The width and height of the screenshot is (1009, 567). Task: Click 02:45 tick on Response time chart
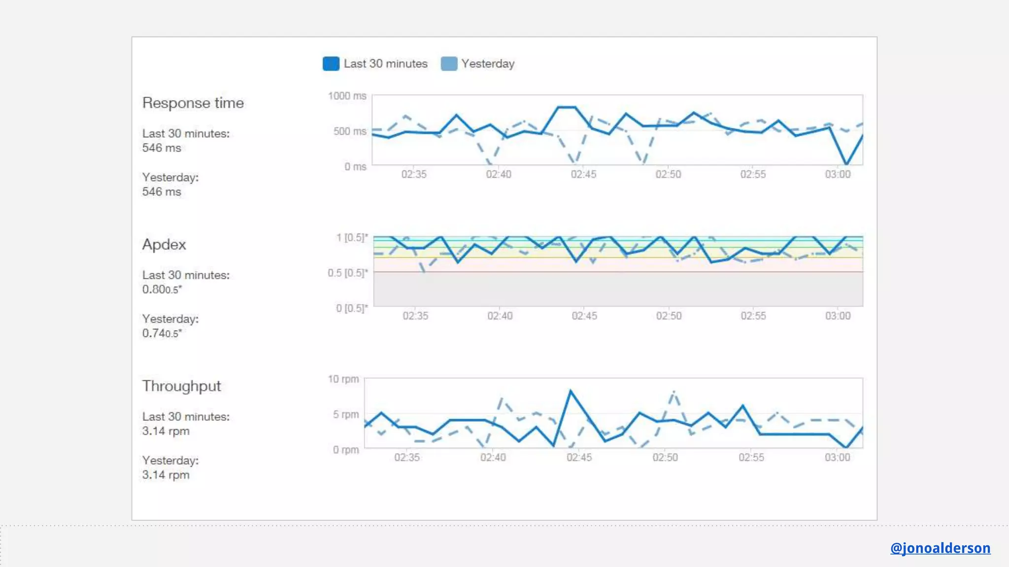click(583, 174)
